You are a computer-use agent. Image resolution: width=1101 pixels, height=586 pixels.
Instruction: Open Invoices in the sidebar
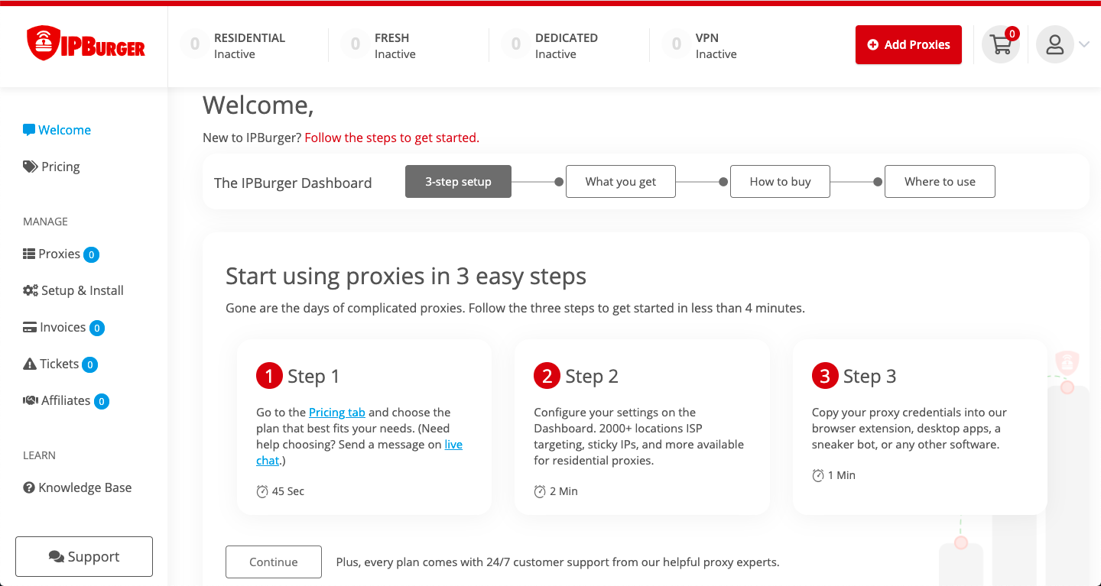62,327
